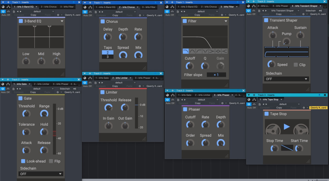Select the low-pass filter shape icon
The height and width of the screenshot is (181, 329).
(186, 51)
